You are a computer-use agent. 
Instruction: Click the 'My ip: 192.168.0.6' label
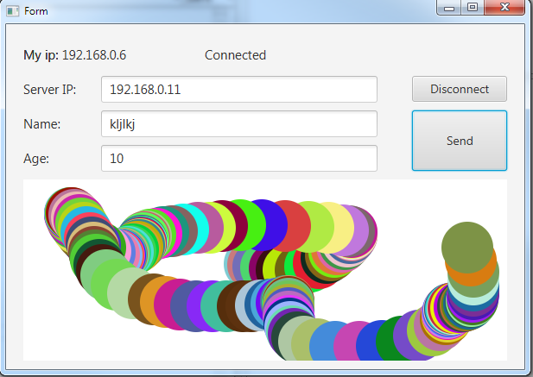(75, 55)
